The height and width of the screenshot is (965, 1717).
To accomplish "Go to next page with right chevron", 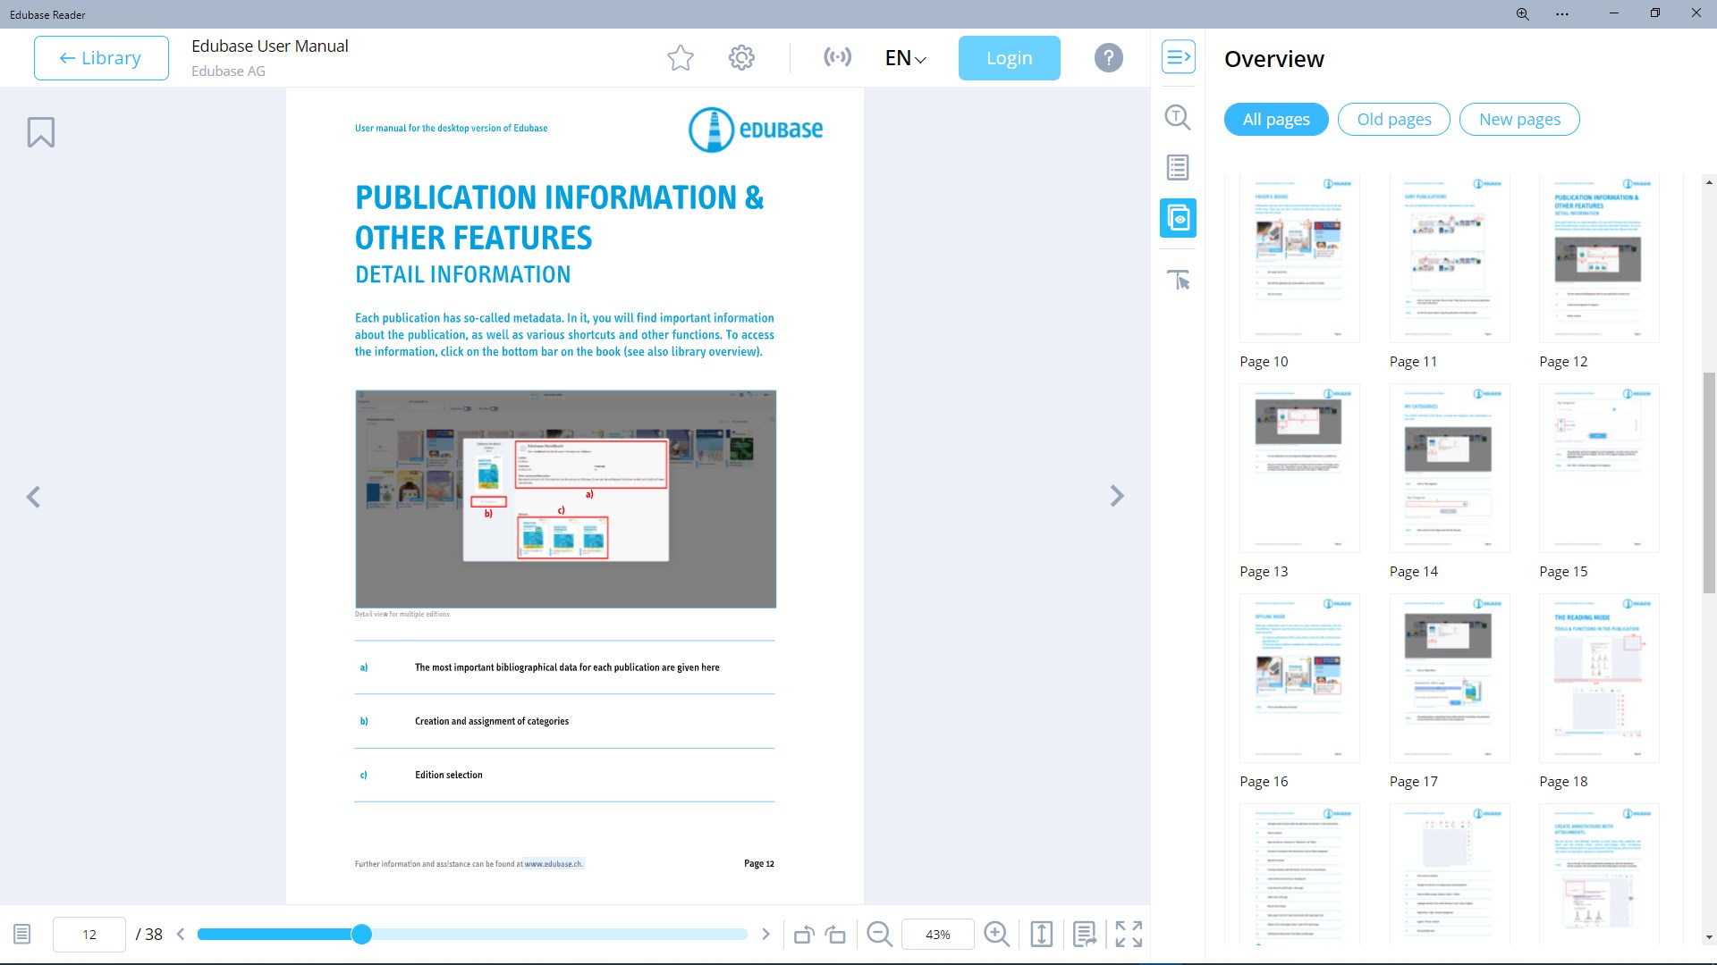I will tap(1117, 496).
